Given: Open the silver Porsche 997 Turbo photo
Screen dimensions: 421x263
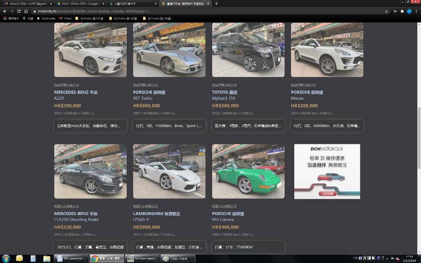Looking at the screenshot, I should 169,50.
